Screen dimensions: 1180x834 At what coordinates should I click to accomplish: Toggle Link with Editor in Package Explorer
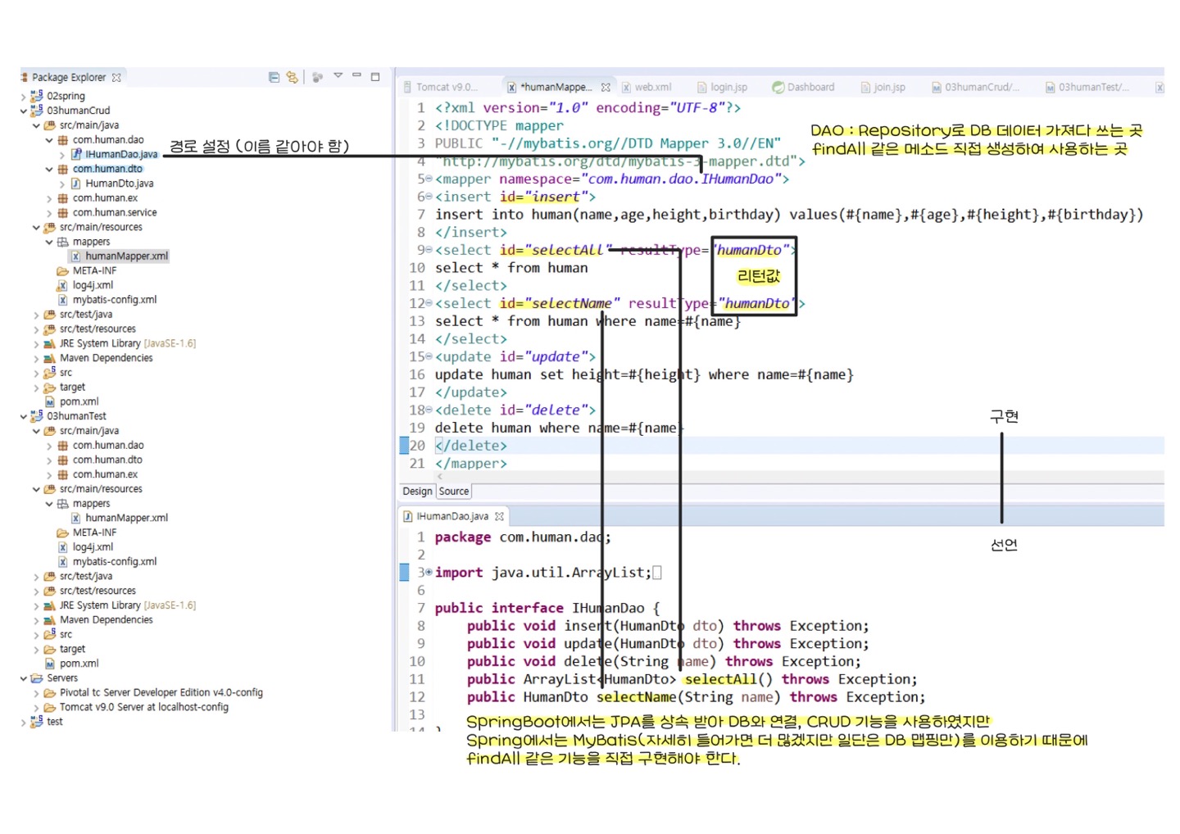coord(293,77)
